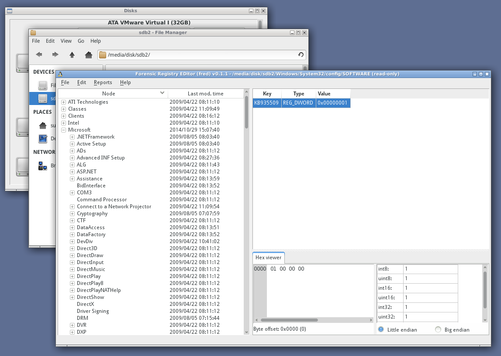Click the uint16 value cell

430,298
